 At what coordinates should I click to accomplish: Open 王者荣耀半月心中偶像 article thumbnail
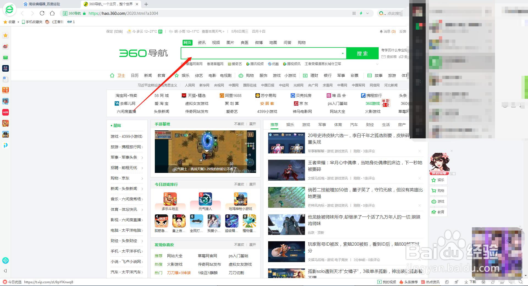click(x=287, y=170)
